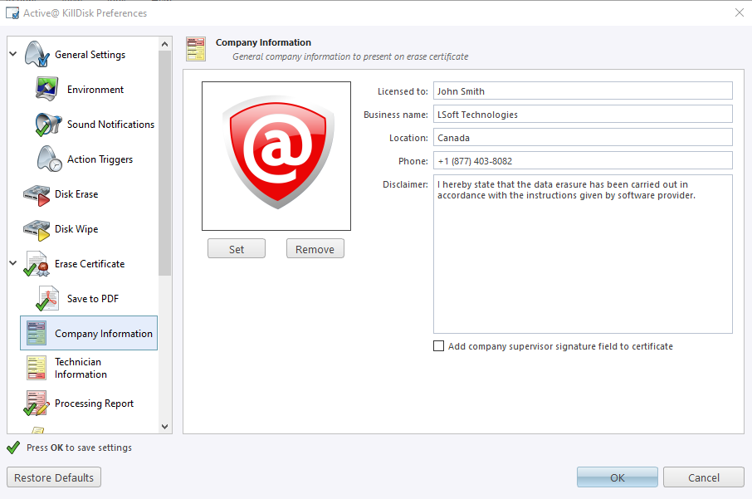Enable company supervisor signature field checkbox
The height and width of the screenshot is (499, 752).
(439, 346)
